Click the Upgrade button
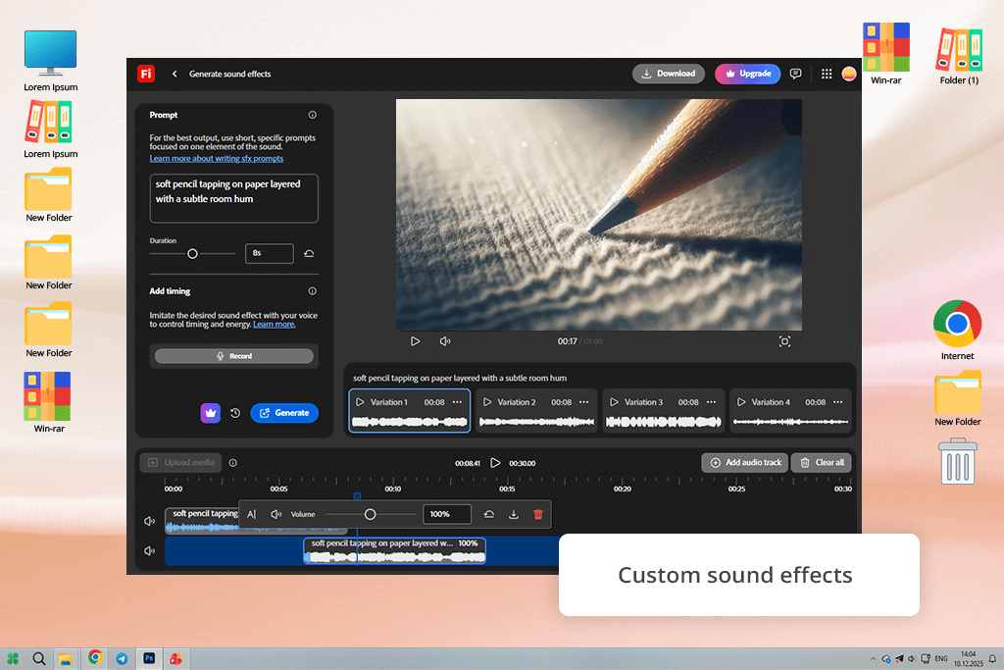 tap(748, 74)
